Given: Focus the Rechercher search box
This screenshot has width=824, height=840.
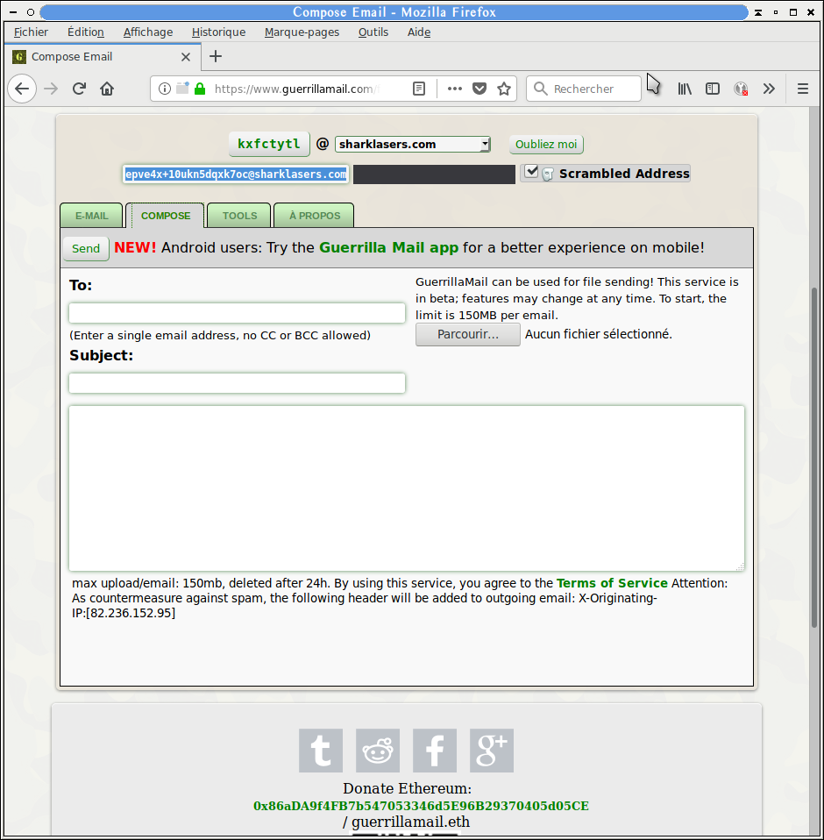Looking at the screenshot, I should tap(584, 89).
